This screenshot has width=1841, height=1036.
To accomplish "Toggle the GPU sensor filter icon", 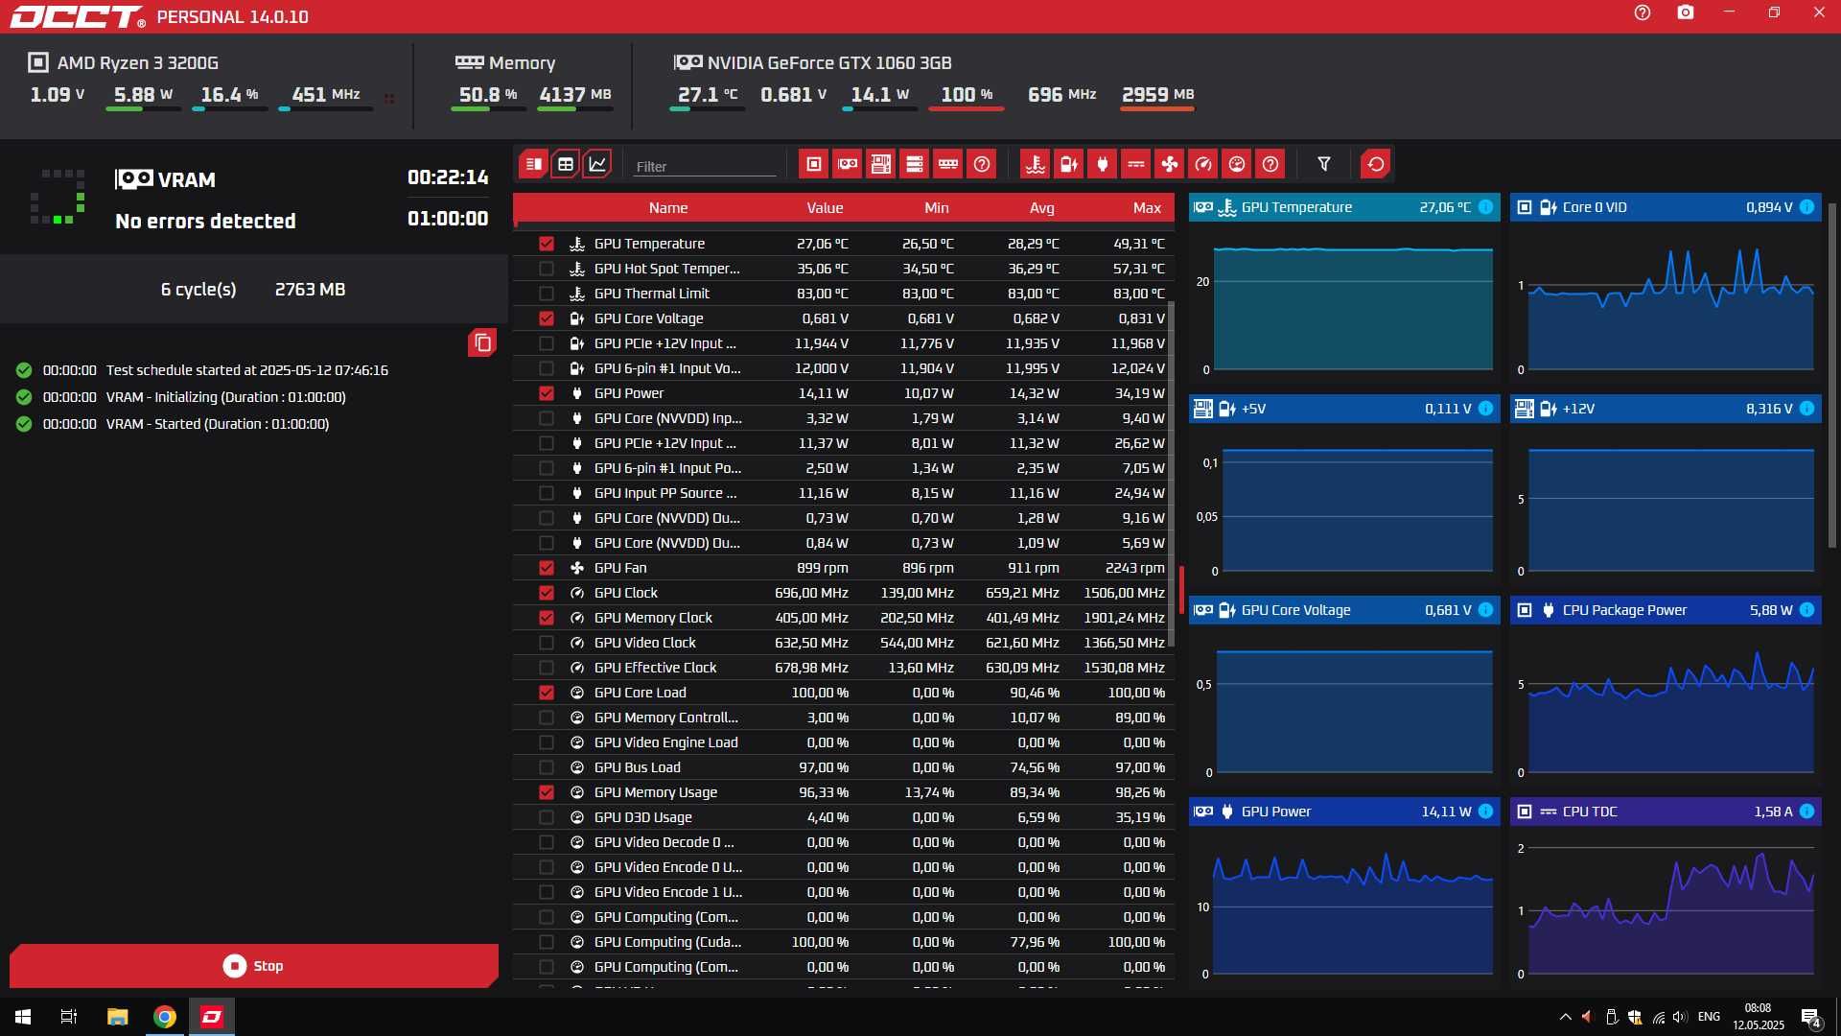I will [x=848, y=164].
